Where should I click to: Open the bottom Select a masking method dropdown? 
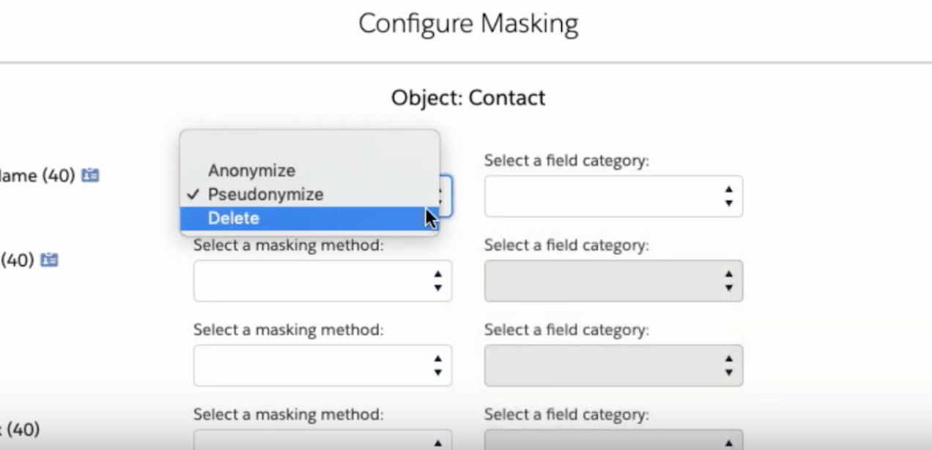tap(322, 442)
